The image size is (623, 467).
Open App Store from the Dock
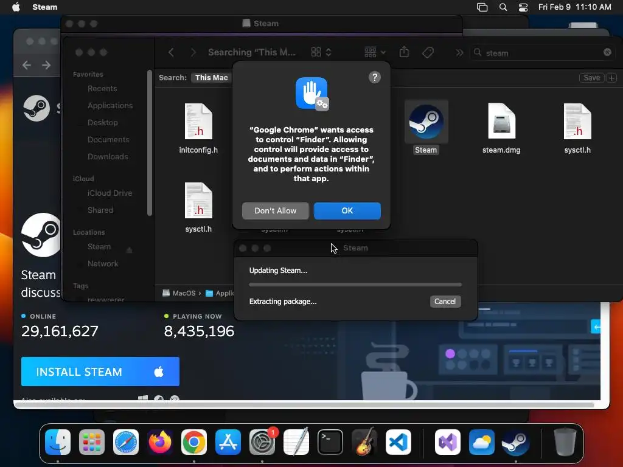pos(228,442)
